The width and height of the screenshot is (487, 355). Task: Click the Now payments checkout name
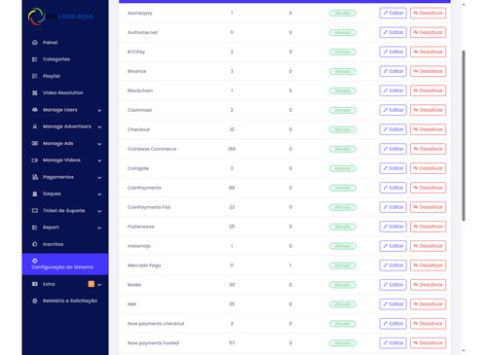point(156,324)
